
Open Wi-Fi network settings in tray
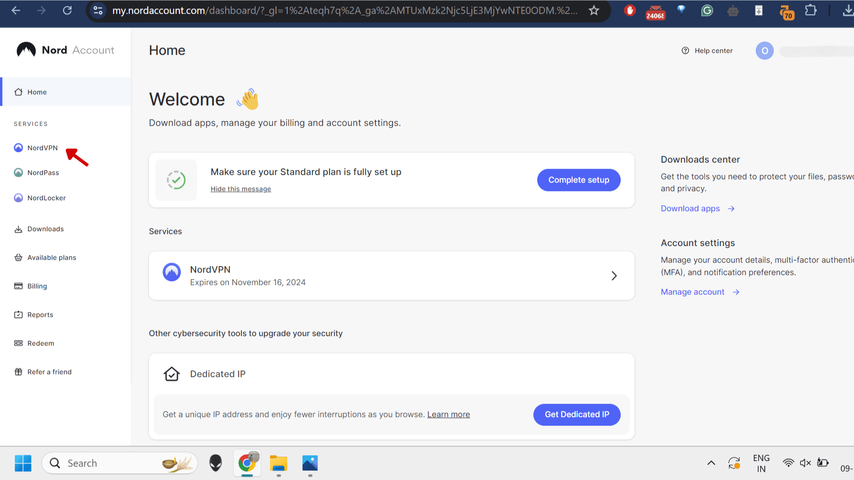click(788, 463)
